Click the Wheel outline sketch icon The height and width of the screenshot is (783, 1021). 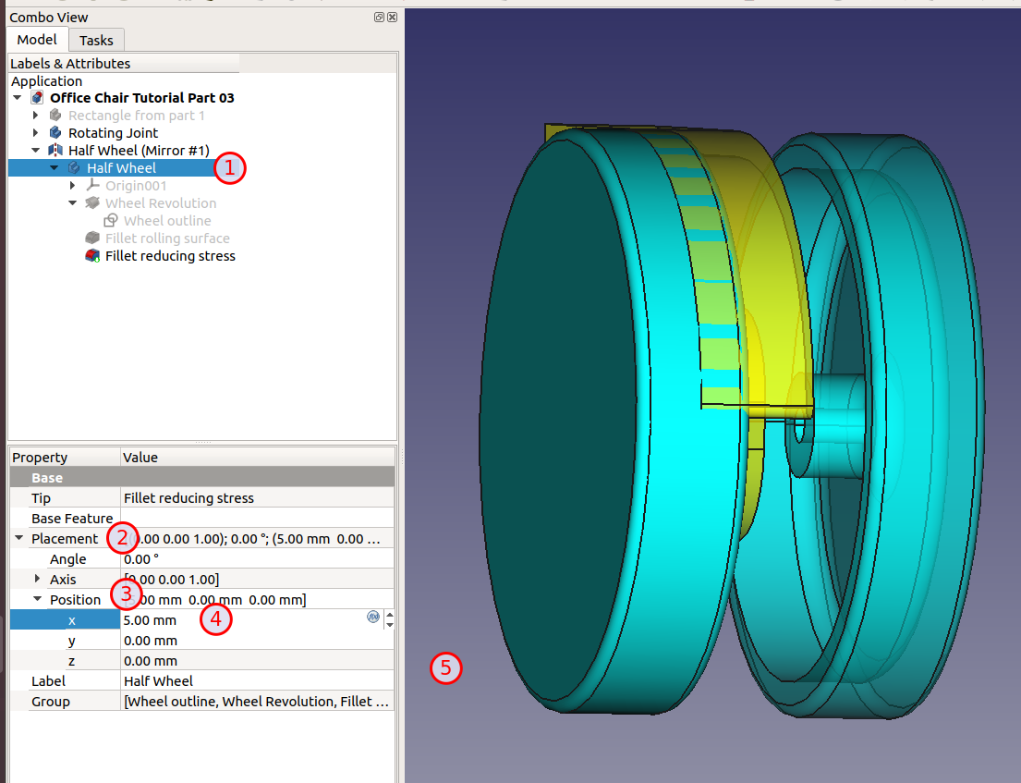click(x=111, y=221)
